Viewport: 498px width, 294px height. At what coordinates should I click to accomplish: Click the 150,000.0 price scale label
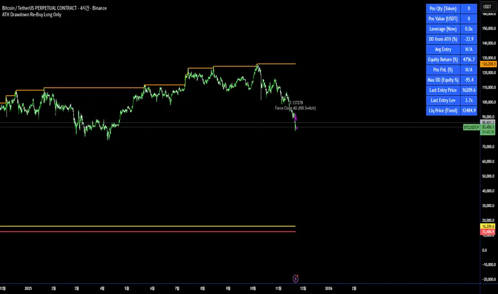pyautogui.click(x=489, y=28)
